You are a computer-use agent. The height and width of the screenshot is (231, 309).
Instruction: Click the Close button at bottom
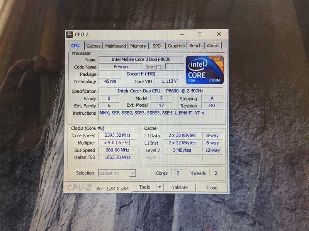[212, 188]
